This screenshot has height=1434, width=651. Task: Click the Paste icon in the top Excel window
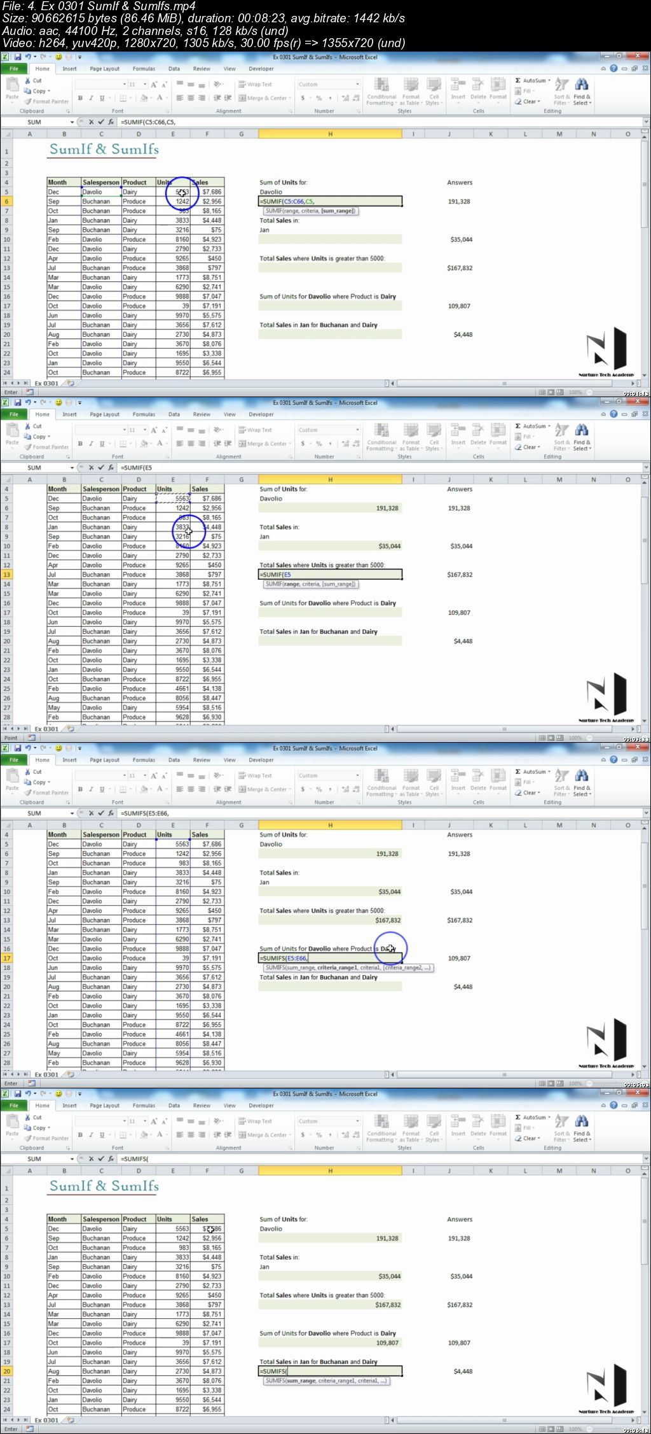(12, 85)
